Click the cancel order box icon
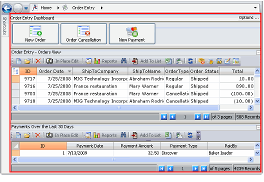 point(201,61)
